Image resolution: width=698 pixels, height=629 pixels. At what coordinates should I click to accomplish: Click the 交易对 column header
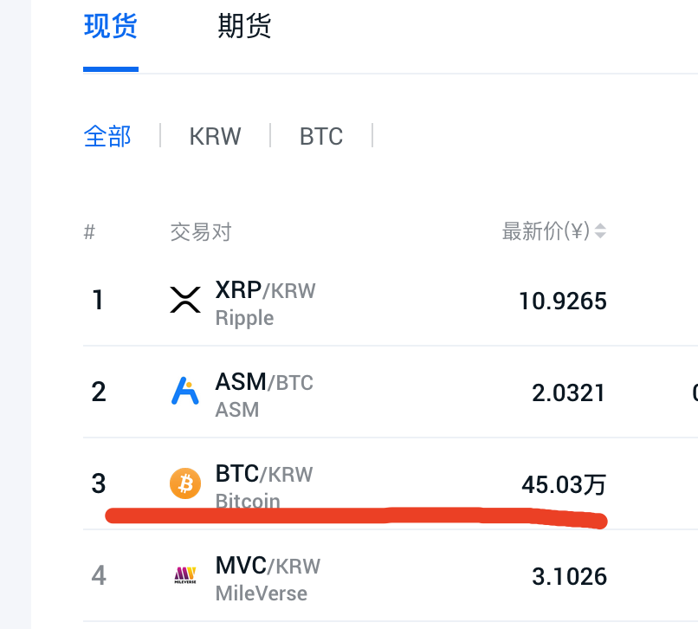point(201,231)
